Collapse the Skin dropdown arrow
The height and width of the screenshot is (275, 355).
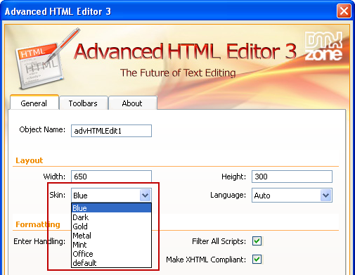145,195
